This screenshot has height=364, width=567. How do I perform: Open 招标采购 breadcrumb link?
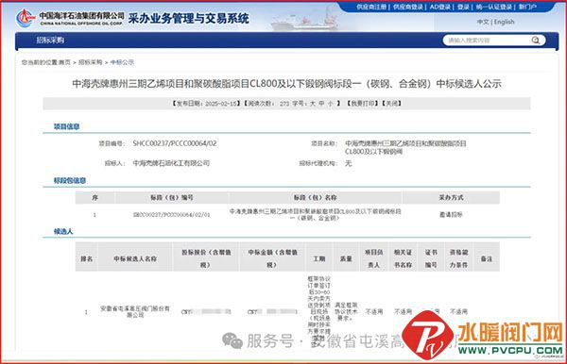click(91, 62)
